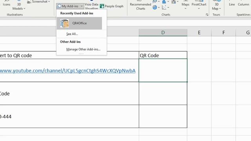251x141 pixels.
Task: Select the 'ert to QR code' header cell
Action: 69,55
